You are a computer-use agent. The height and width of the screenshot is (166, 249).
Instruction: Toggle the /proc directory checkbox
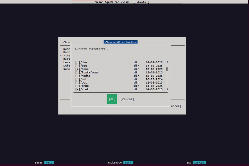pyautogui.click(x=78, y=86)
